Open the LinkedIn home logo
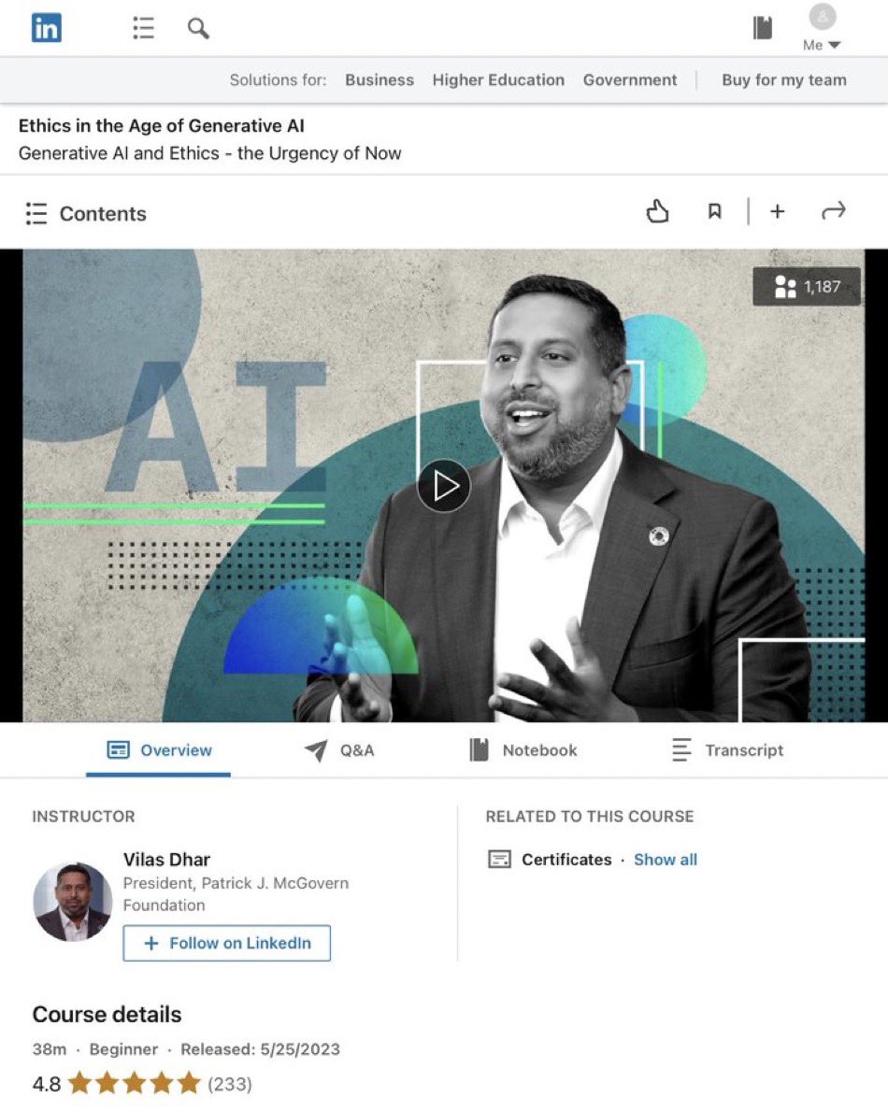 pos(46,28)
